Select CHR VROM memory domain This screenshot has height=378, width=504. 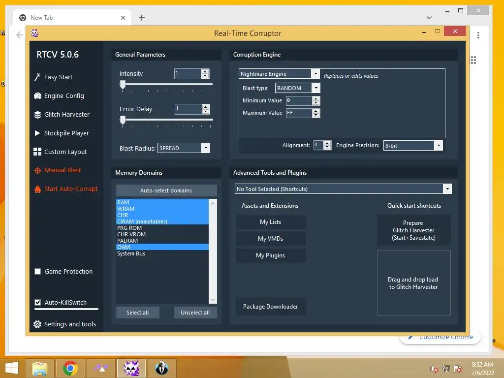pos(162,234)
